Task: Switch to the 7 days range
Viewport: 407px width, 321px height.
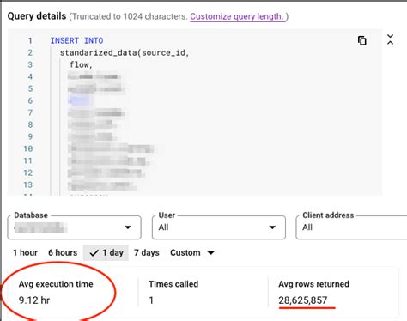Action: 147,252
